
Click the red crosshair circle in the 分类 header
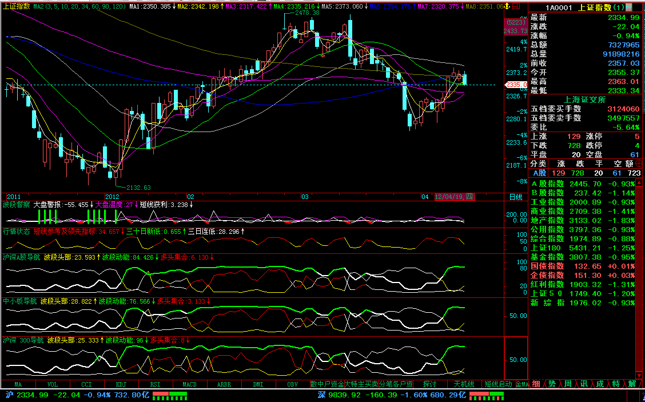(x=639, y=164)
